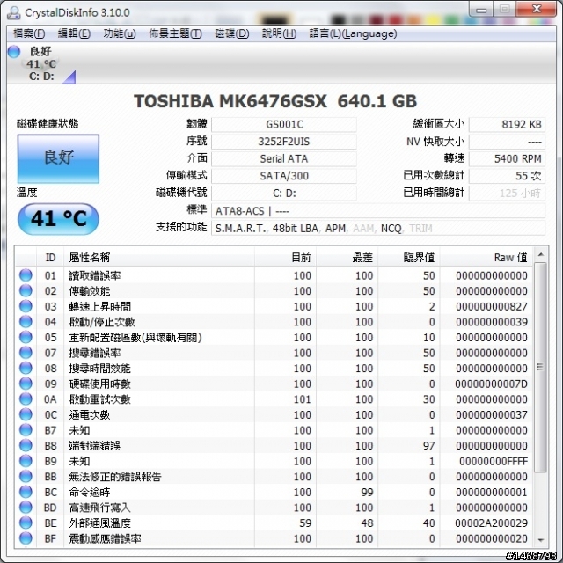This screenshot has height=563, width=563.
Task: Click the 41 °C temperature button
Action: coord(58,219)
